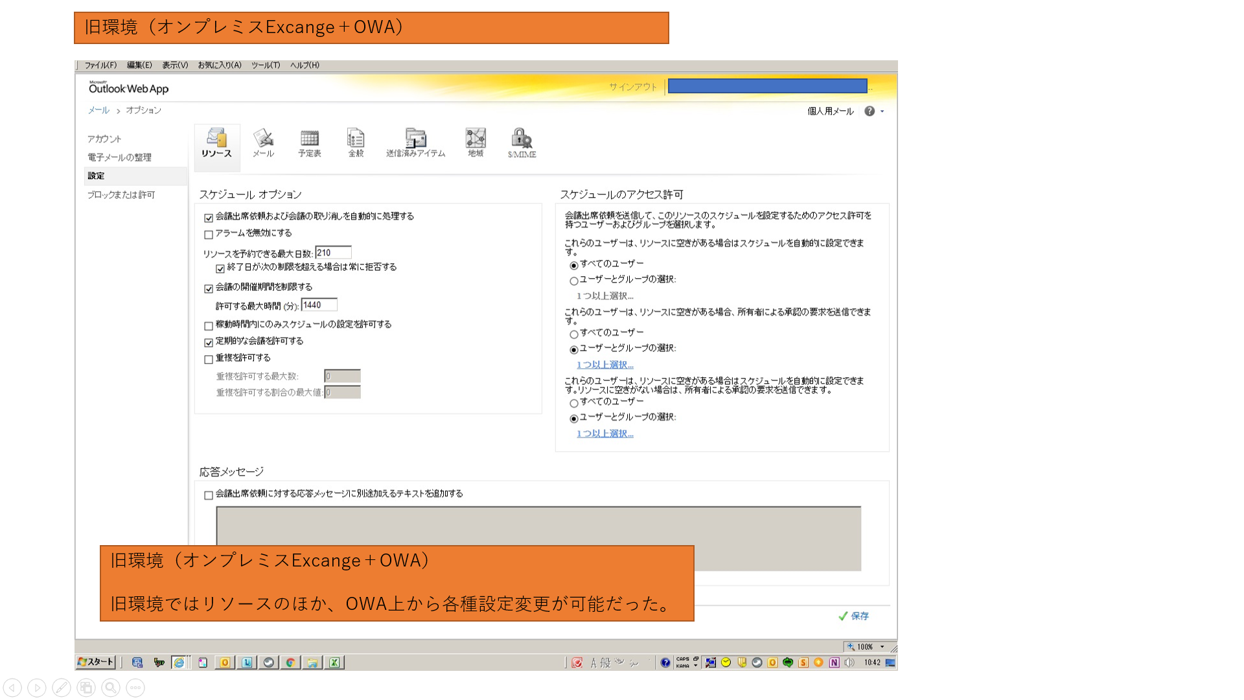
Task: Toggle 会議出席依頼および会議の取り消しを自動的に処理する checkbox
Action: click(209, 218)
